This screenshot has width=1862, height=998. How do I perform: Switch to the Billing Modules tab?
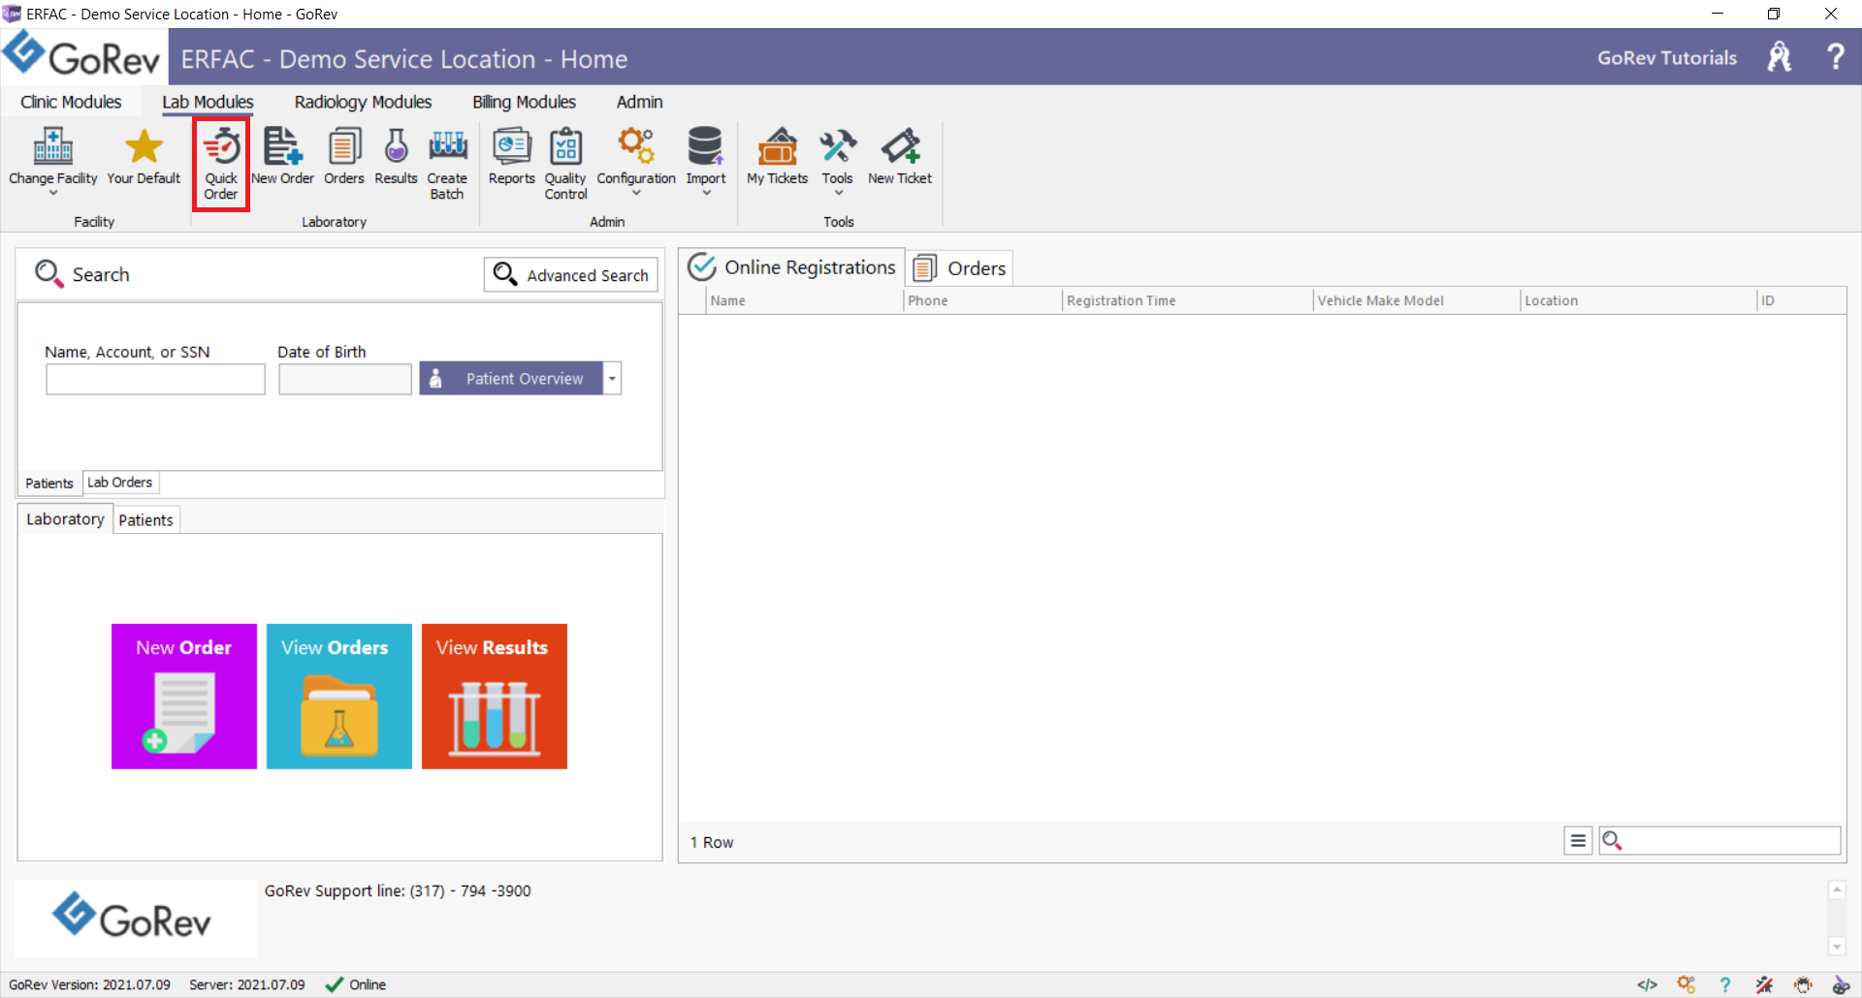524,102
